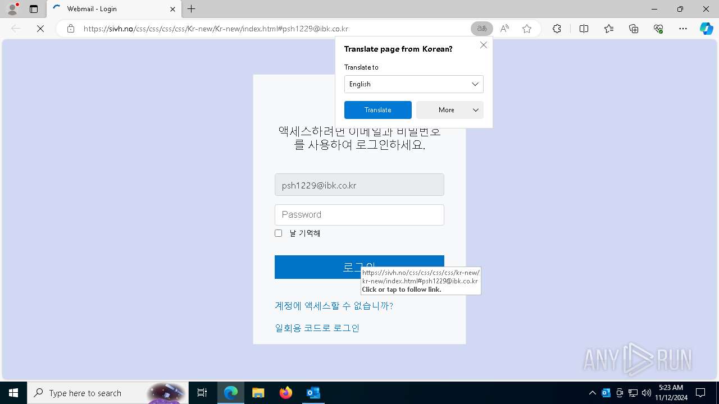The height and width of the screenshot is (404, 719).
Task: Click the email field psh1229@ibk.co.kr
Action: 359,185
